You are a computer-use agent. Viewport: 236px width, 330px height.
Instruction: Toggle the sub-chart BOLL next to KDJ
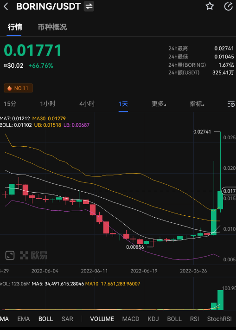point(174,319)
